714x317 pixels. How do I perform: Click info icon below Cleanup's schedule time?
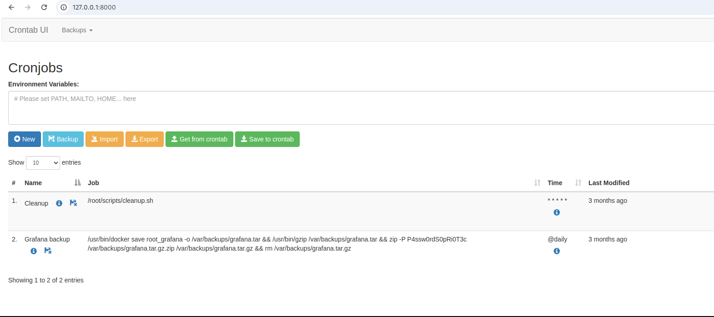(x=557, y=212)
